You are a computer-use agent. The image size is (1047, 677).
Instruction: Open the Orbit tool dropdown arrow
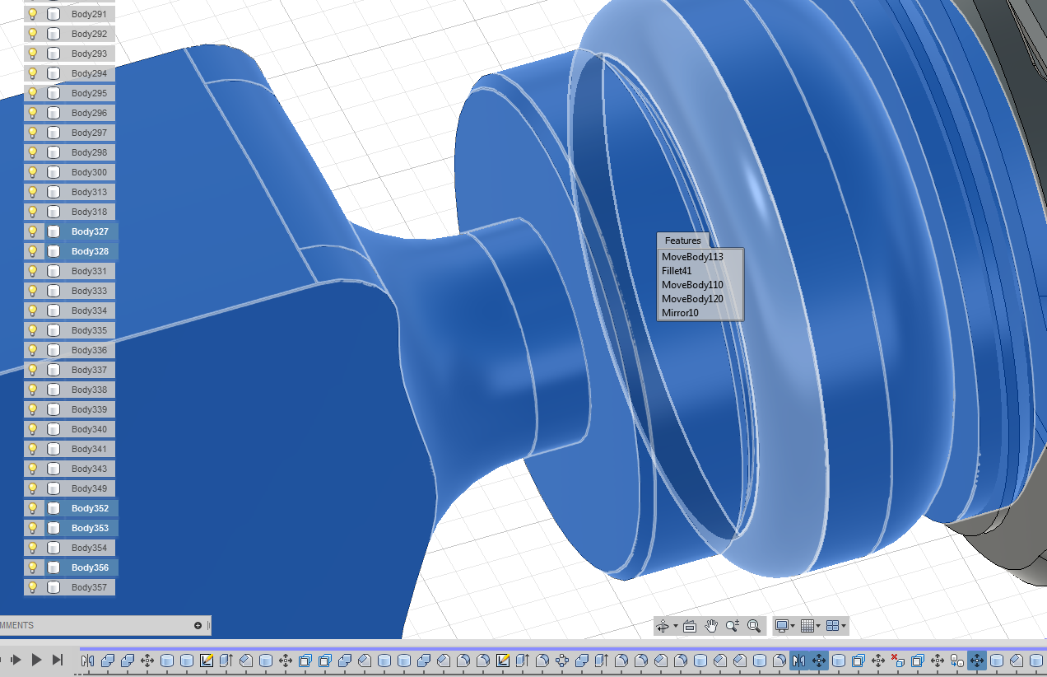pos(676,626)
